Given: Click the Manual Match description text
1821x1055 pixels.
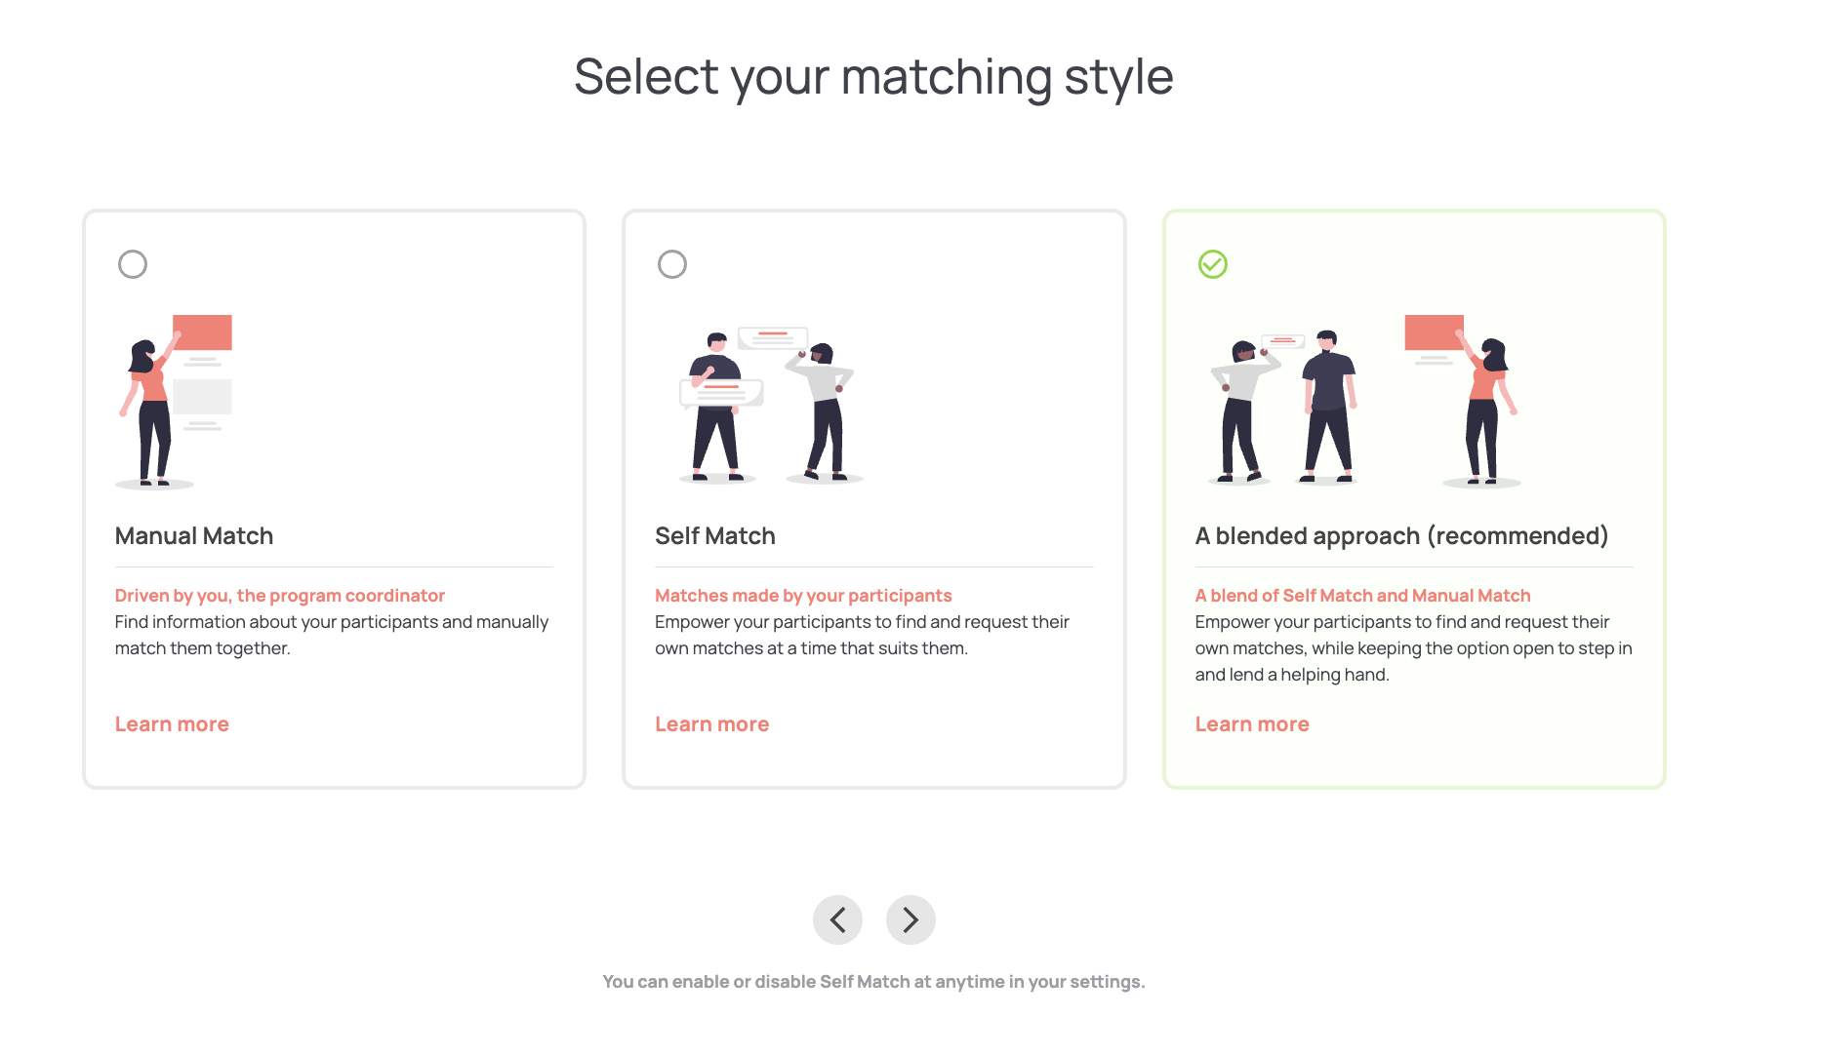Looking at the screenshot, I should tap(332, 635).
